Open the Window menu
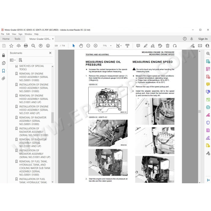 (28, 34)
